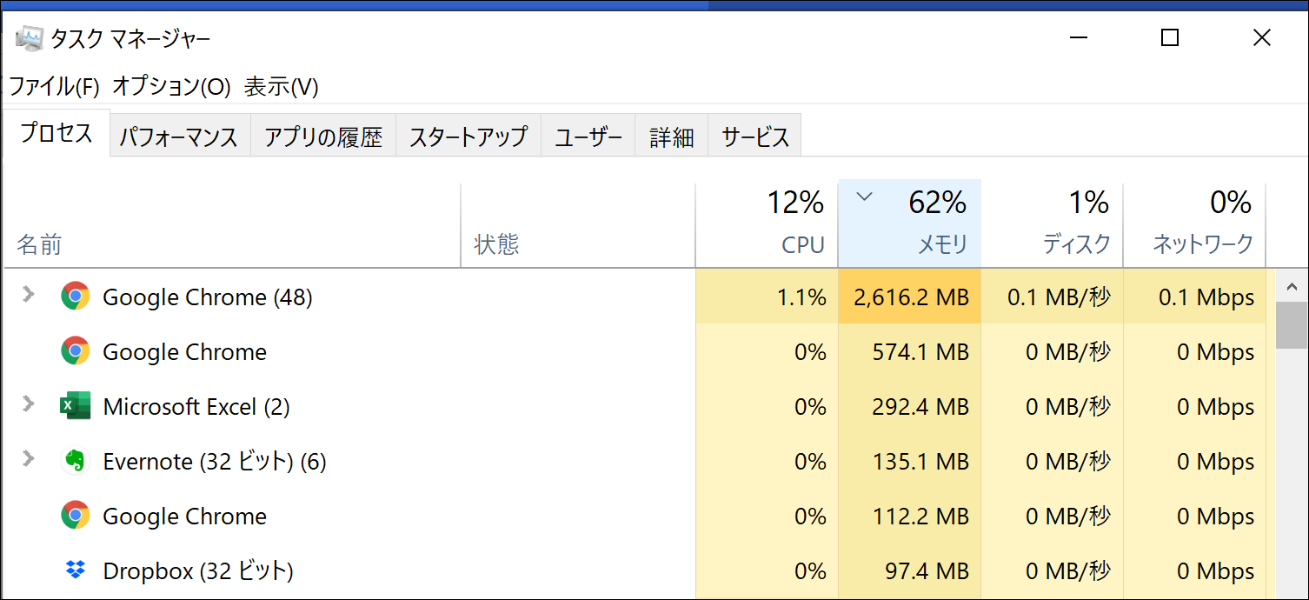Click the Chrome icon in the Google Chrome (48) row

point(76,297)
